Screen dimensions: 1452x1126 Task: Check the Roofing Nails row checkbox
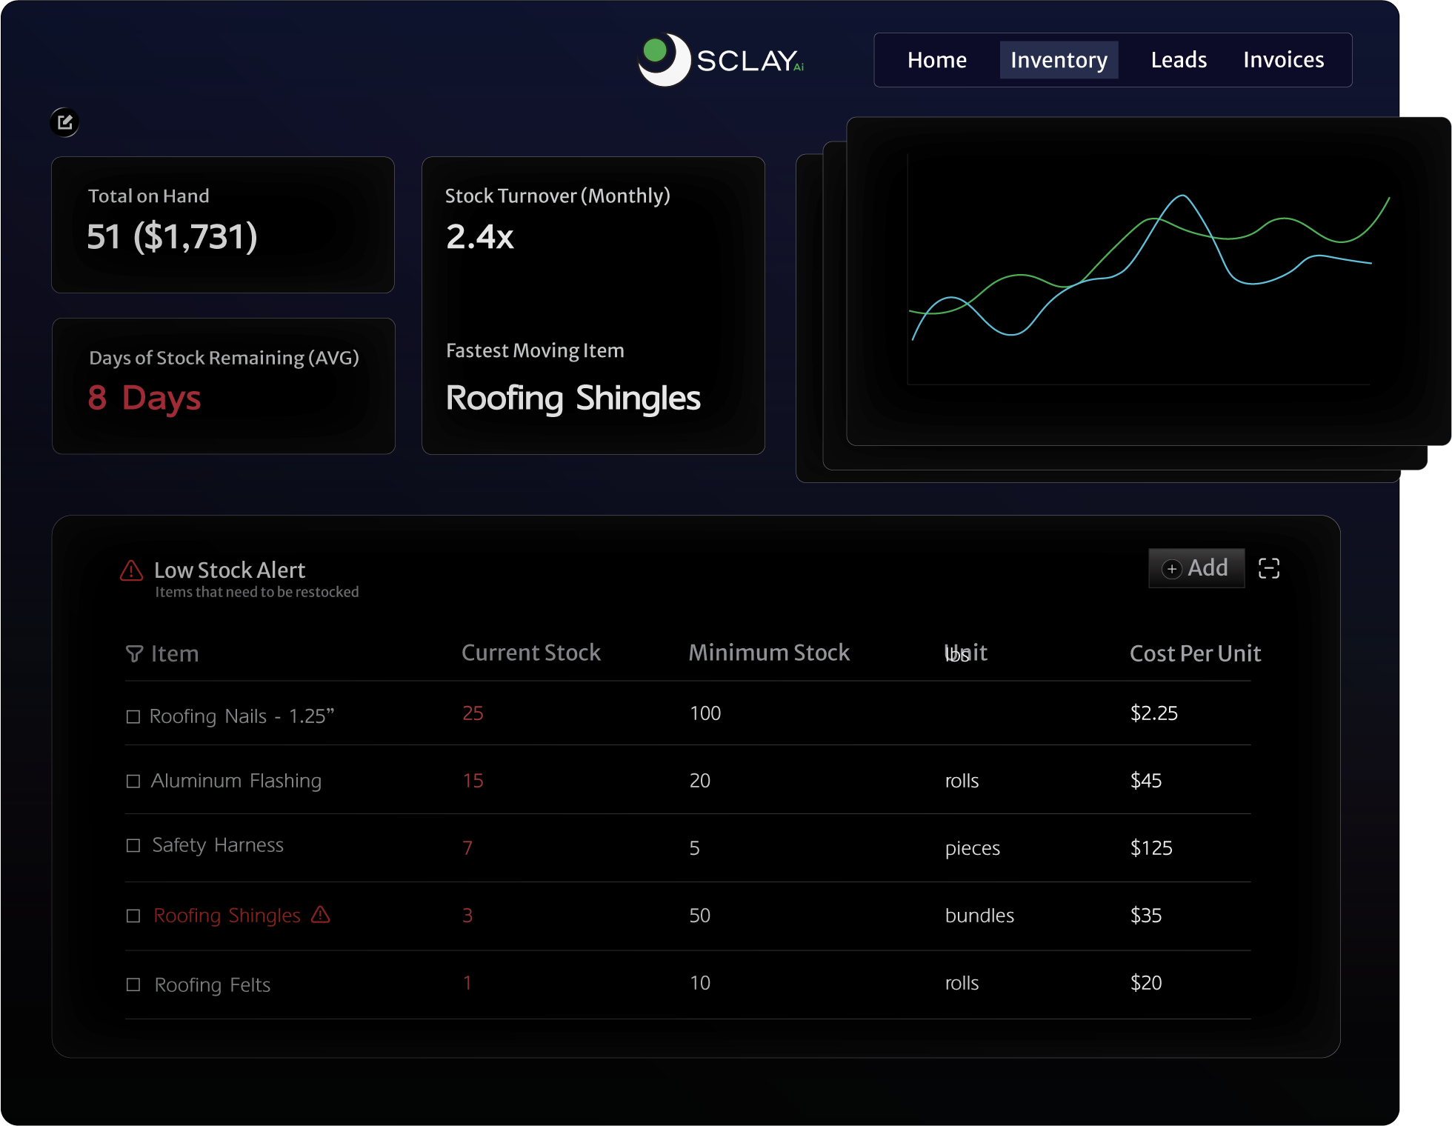(x=133, y=716)
